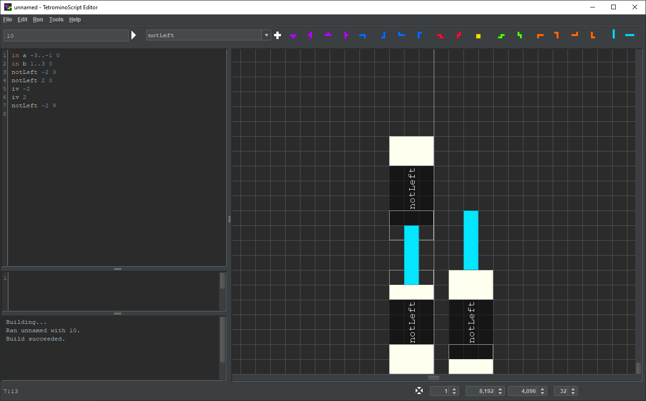The height and width of the screenshot is (401, 646).
Task: Decrease the 8,192 spinner value
Action: click(x=500, y=393)
